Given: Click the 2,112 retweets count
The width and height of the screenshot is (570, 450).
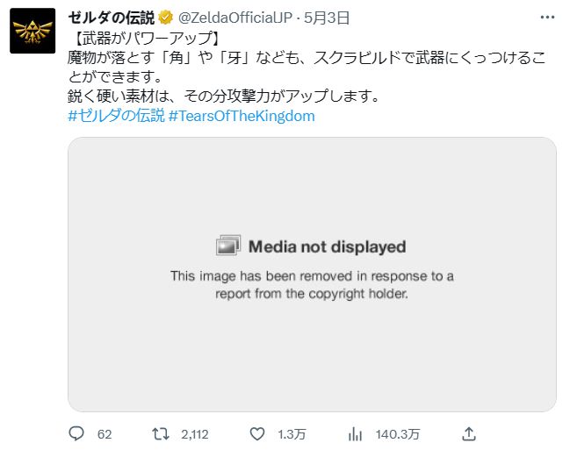Looking at the screenshot, I should pos(195,434).
